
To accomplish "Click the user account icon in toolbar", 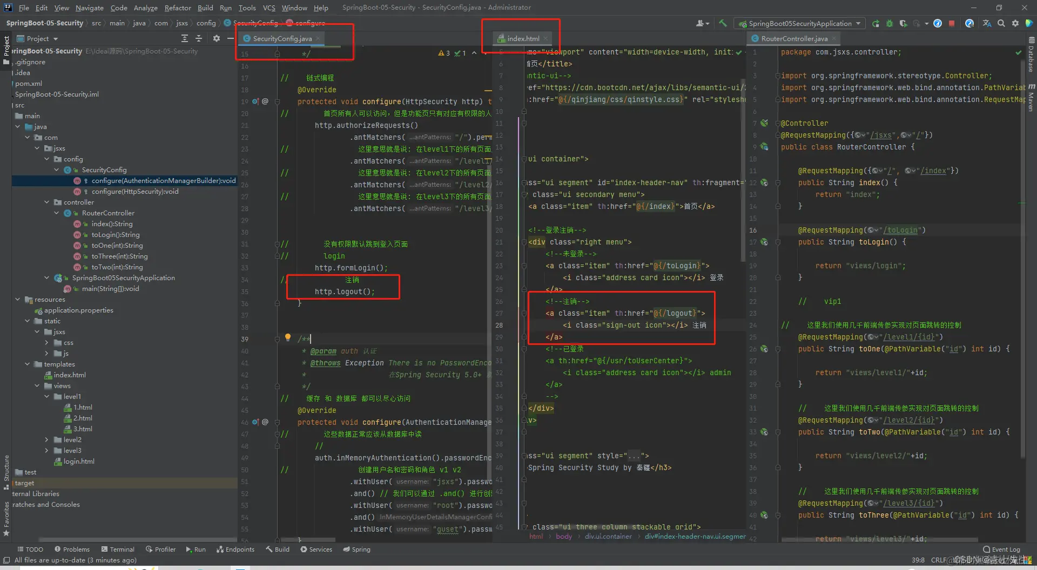I will pyautogui.click(x=702, y=23).
